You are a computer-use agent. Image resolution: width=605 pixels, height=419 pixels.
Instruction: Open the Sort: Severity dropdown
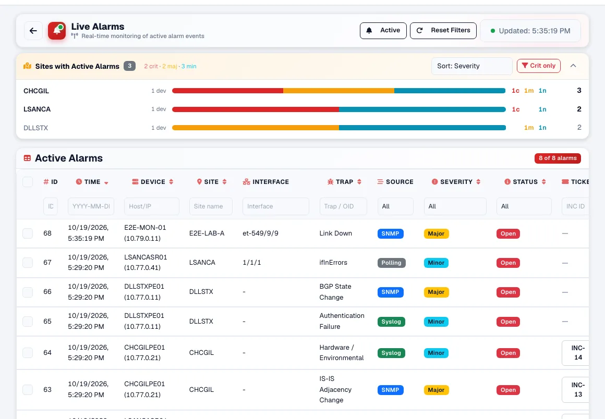pyautogui.click(x=471, y=66)
